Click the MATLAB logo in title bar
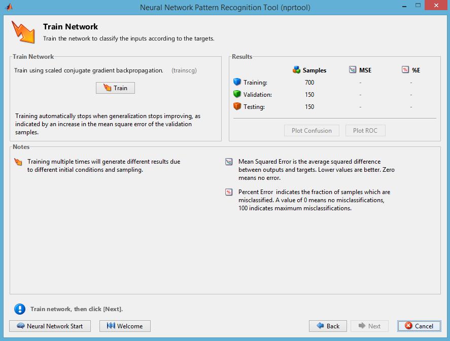450x341 pixels. point(9,7)
